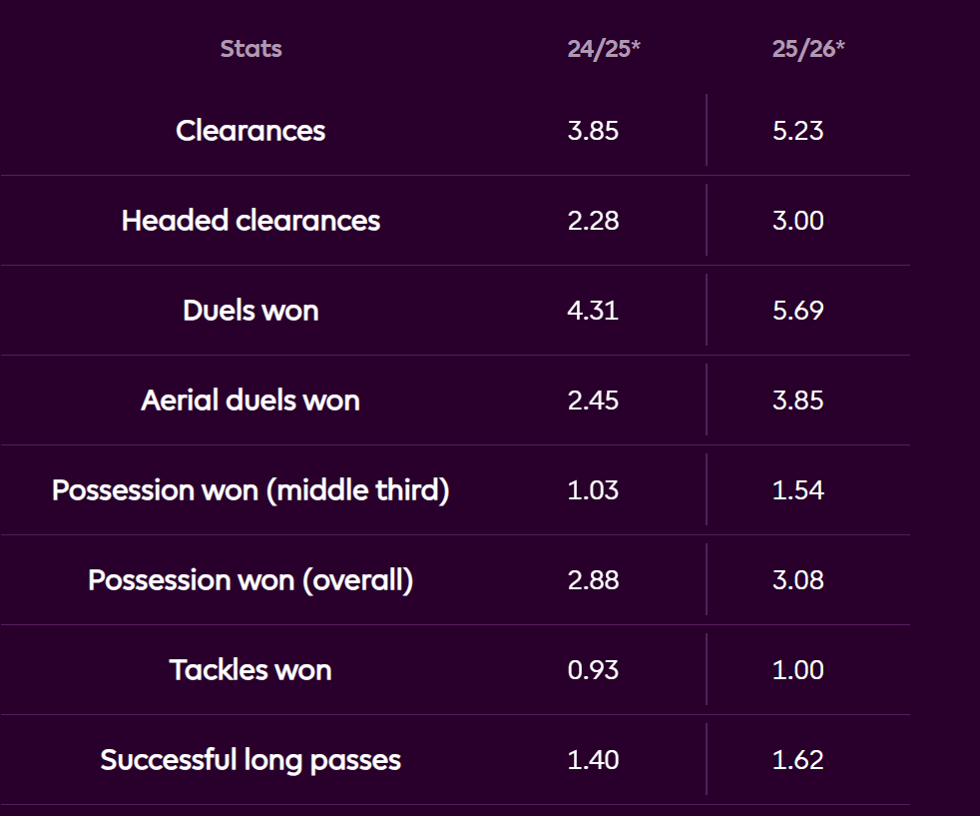Click the 2.45 Aerial duels won value

tap(593, 401)
